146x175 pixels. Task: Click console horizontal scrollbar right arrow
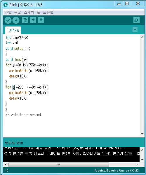137,165
